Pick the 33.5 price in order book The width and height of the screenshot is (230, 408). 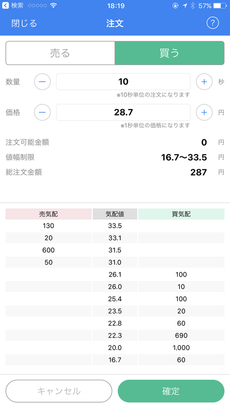coord(115,226)
